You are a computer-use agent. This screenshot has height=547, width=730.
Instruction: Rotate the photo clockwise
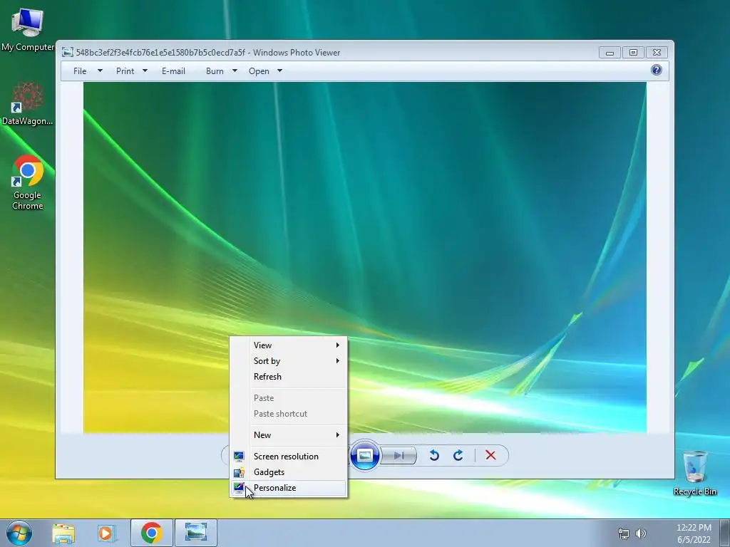(x=458, y=455)
